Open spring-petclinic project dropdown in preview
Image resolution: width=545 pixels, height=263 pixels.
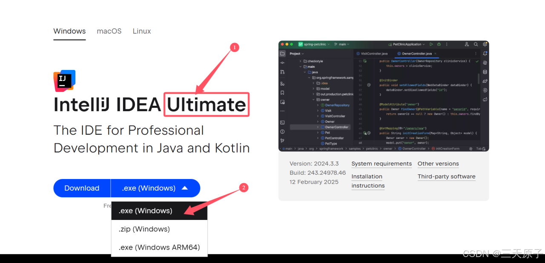[313, 44]
